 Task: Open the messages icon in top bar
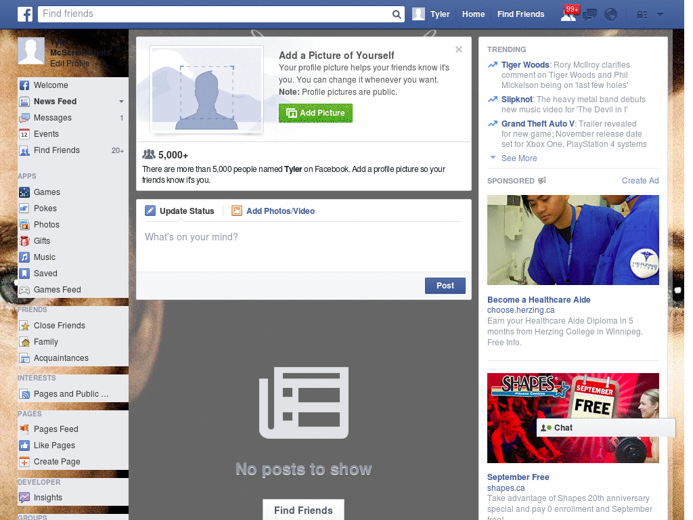click(589, 15)
